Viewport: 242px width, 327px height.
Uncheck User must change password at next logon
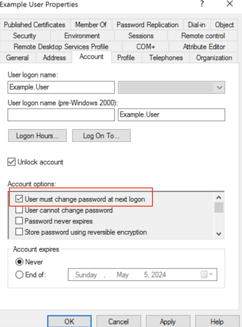click(19, 199)
